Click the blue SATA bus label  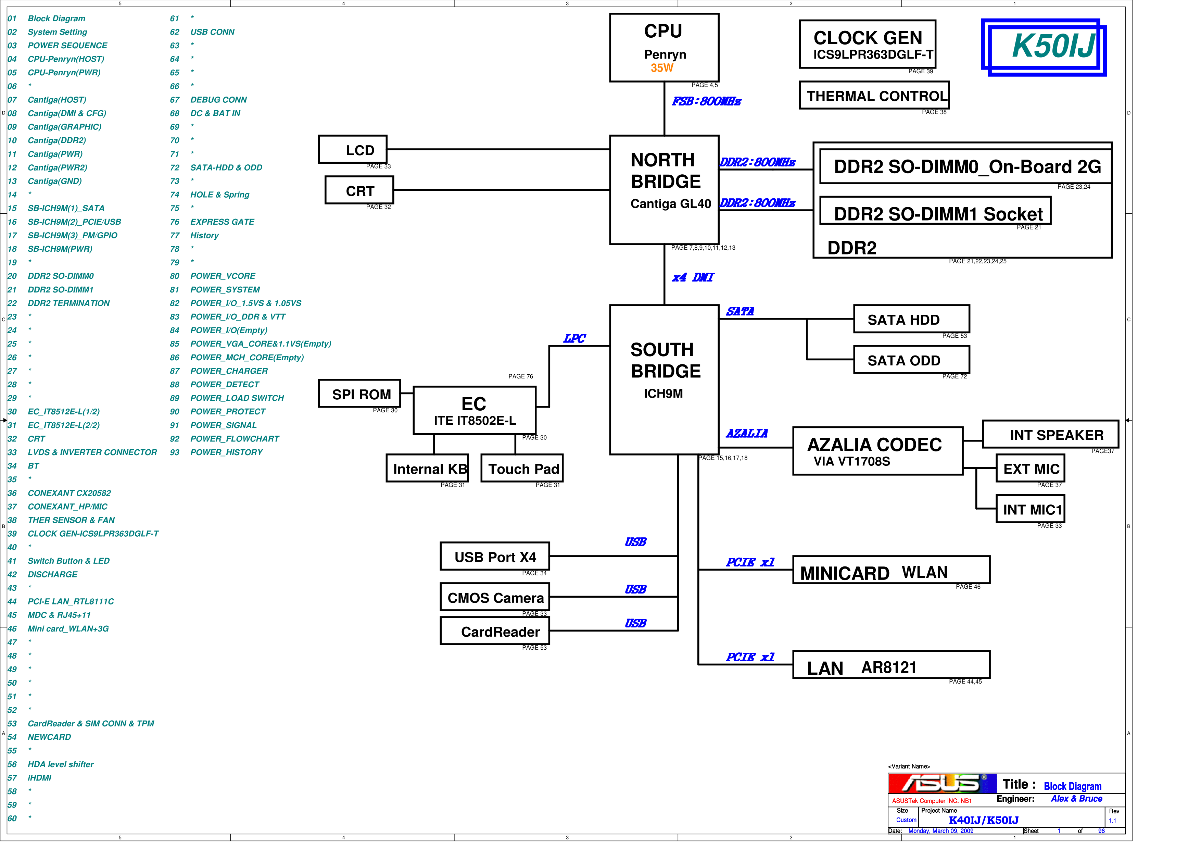click(739, 312)
